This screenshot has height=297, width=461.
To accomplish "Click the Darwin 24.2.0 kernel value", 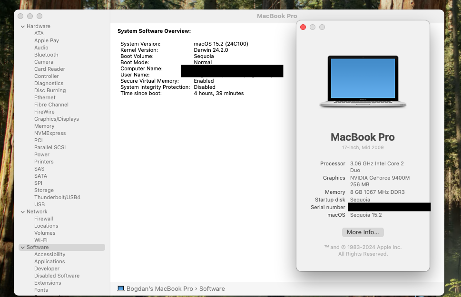I will (211, 50).
